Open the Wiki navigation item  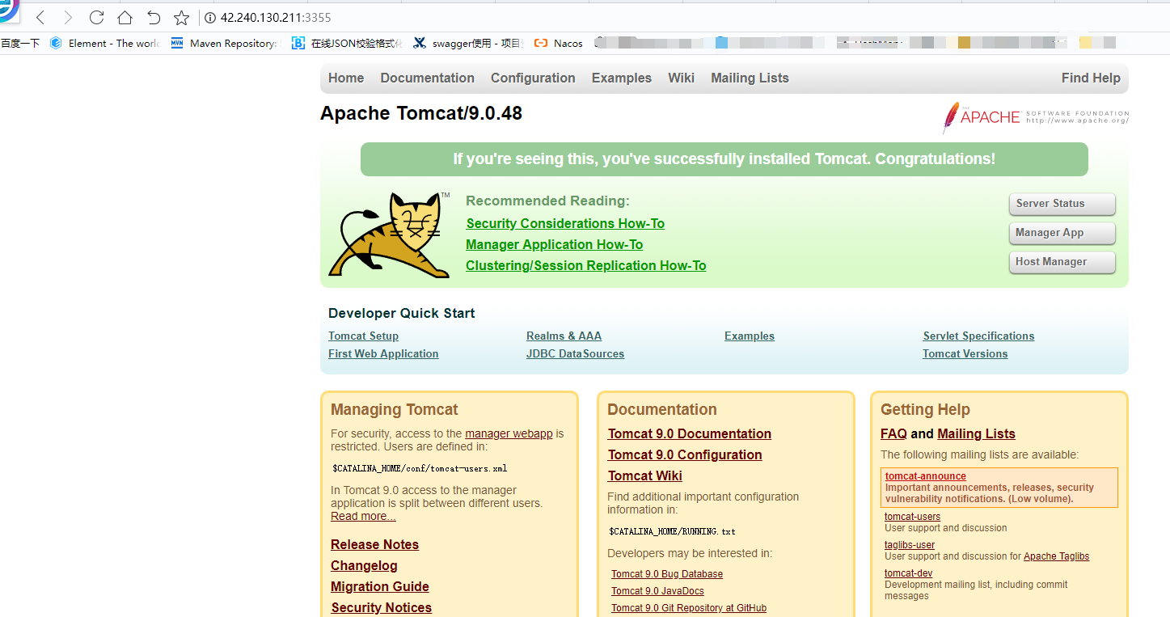click(681, 78)
